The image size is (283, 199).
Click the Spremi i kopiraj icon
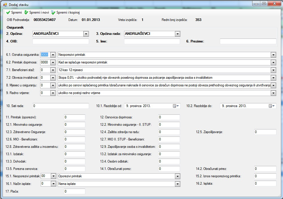pyautogui.click(x=53, y=13)
